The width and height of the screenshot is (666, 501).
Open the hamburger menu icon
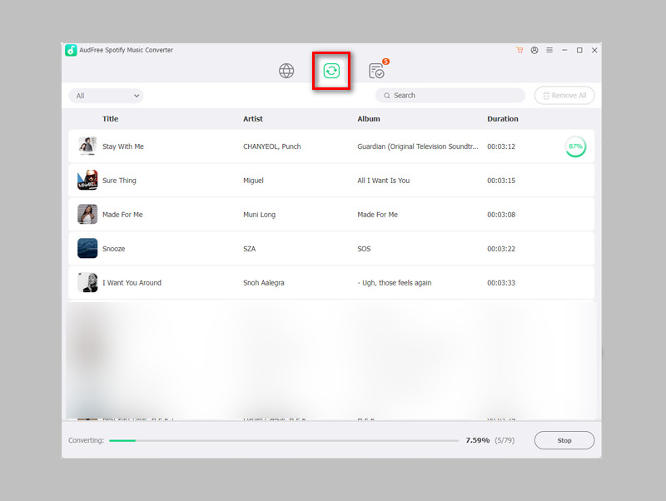[x=549, y=50]
